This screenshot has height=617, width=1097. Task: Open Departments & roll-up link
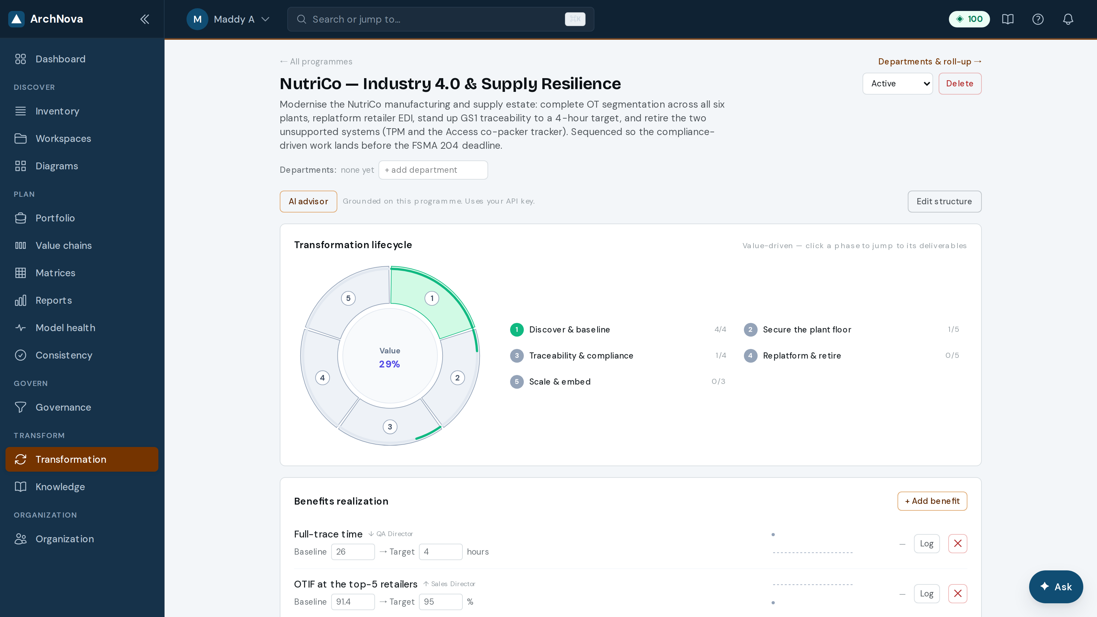(x=930, y=62)
